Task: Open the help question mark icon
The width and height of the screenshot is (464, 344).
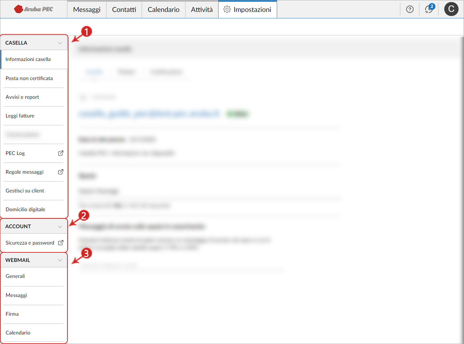Action: 410,9
